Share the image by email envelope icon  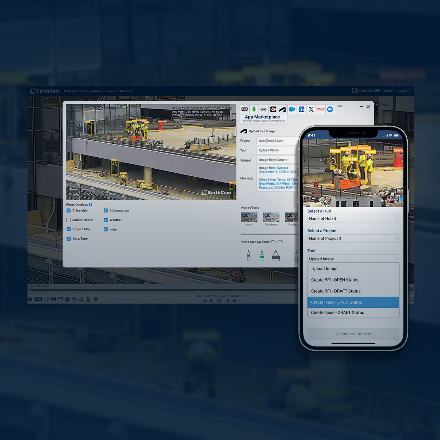(245, 109)
